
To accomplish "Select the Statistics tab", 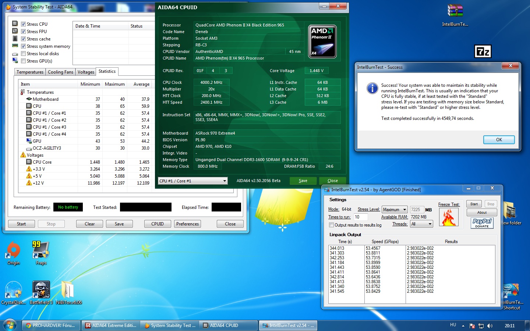I will pyautogui.click(x=107, y=71).
